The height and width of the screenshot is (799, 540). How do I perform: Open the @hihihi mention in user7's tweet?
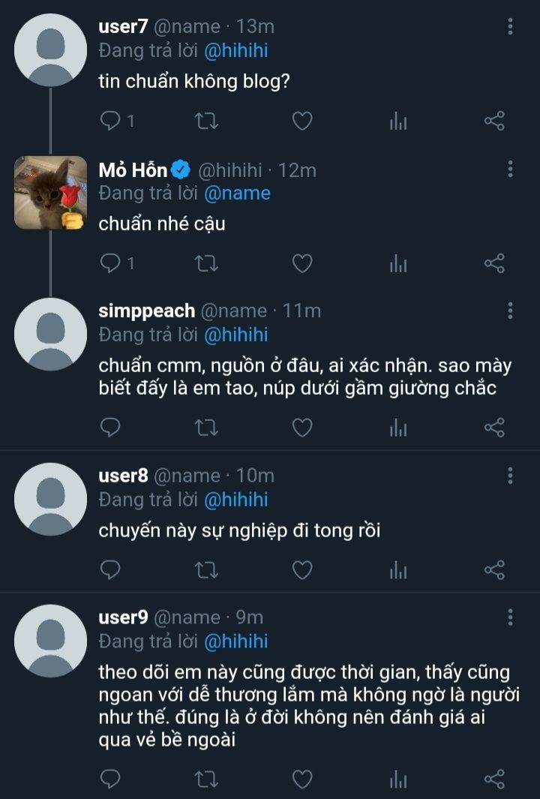[235, 50]
